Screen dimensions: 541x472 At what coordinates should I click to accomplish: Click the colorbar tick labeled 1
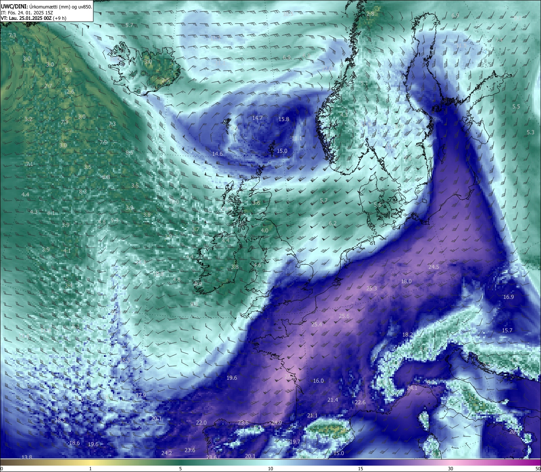coord(90,469)
